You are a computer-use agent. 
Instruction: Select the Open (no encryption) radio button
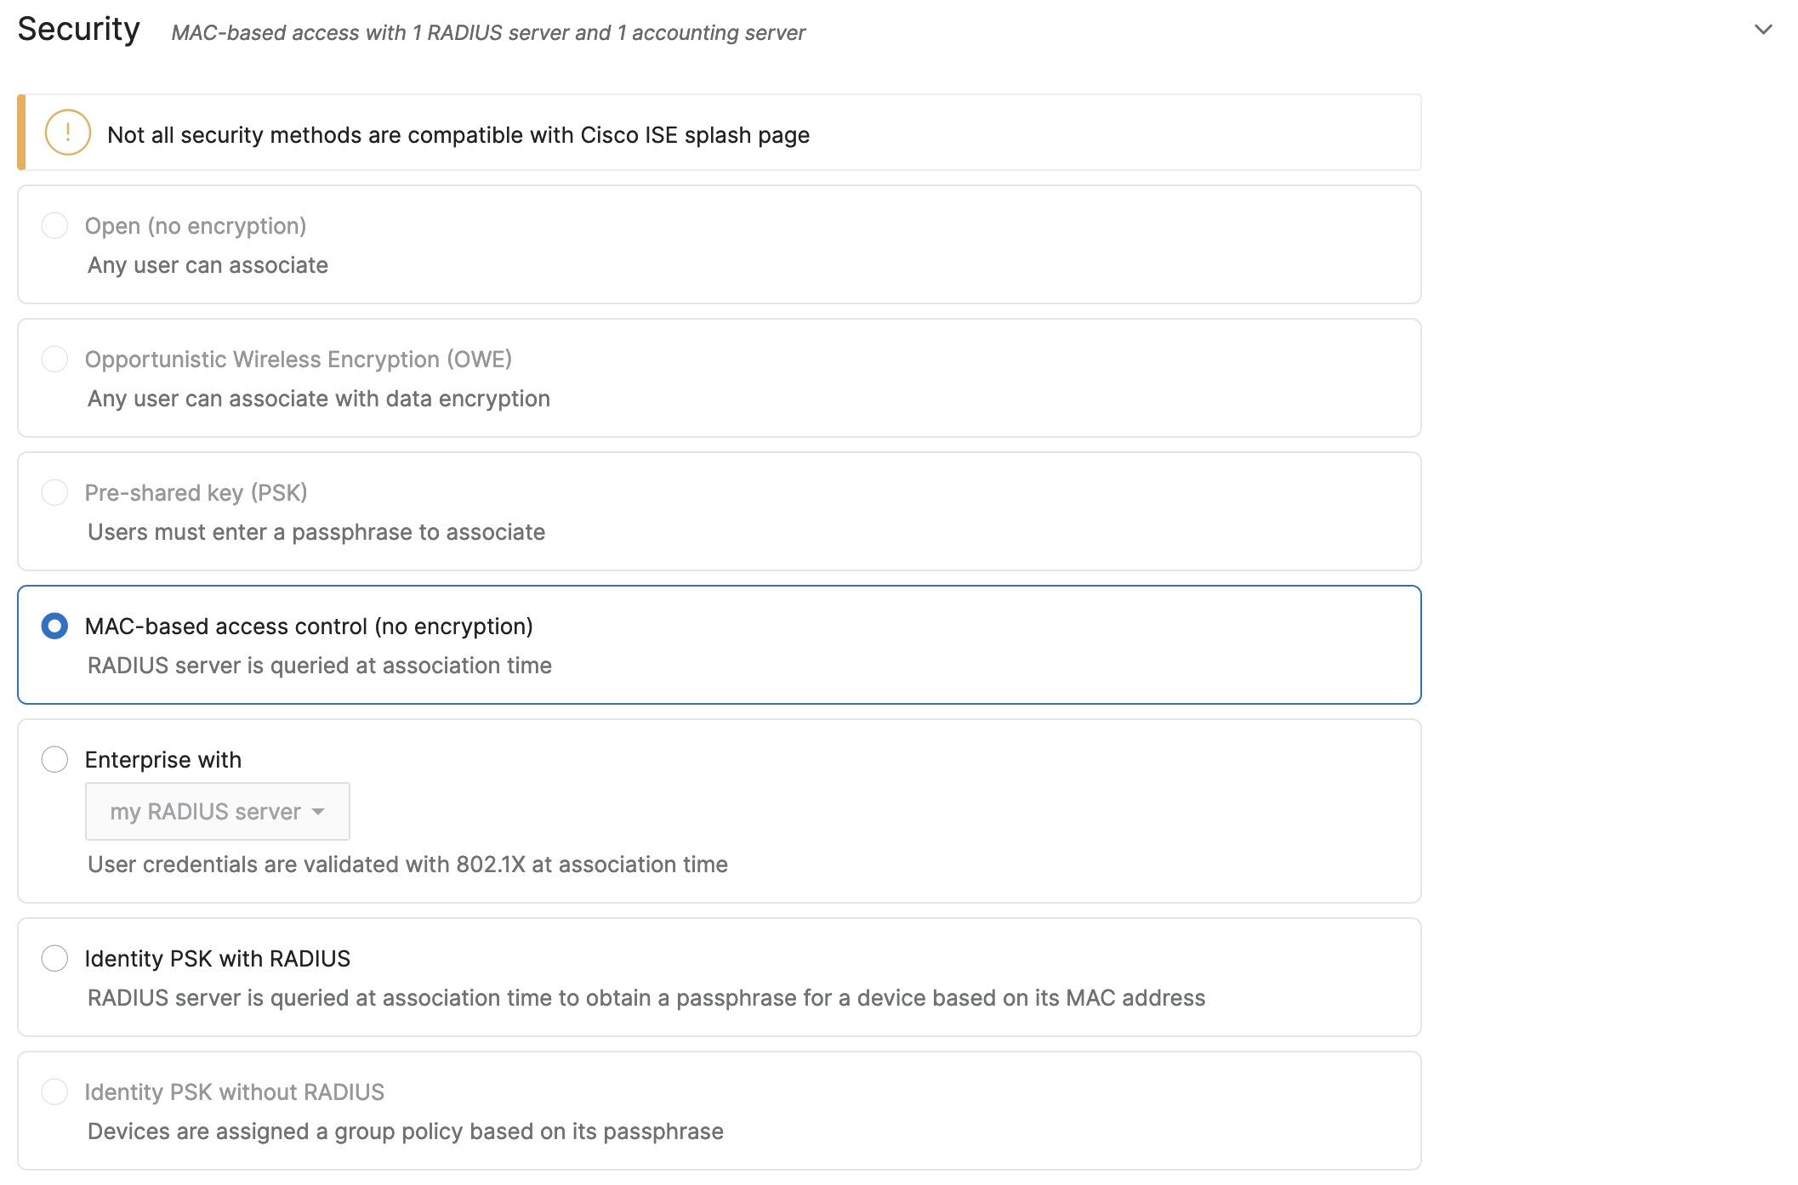click(x=55, y=225)
